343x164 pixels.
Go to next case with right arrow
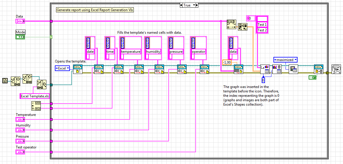tap(197, 5)
